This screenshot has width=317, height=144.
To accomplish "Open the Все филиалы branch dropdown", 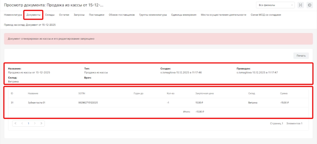I will pyautogui.click(x=275, y=5).
